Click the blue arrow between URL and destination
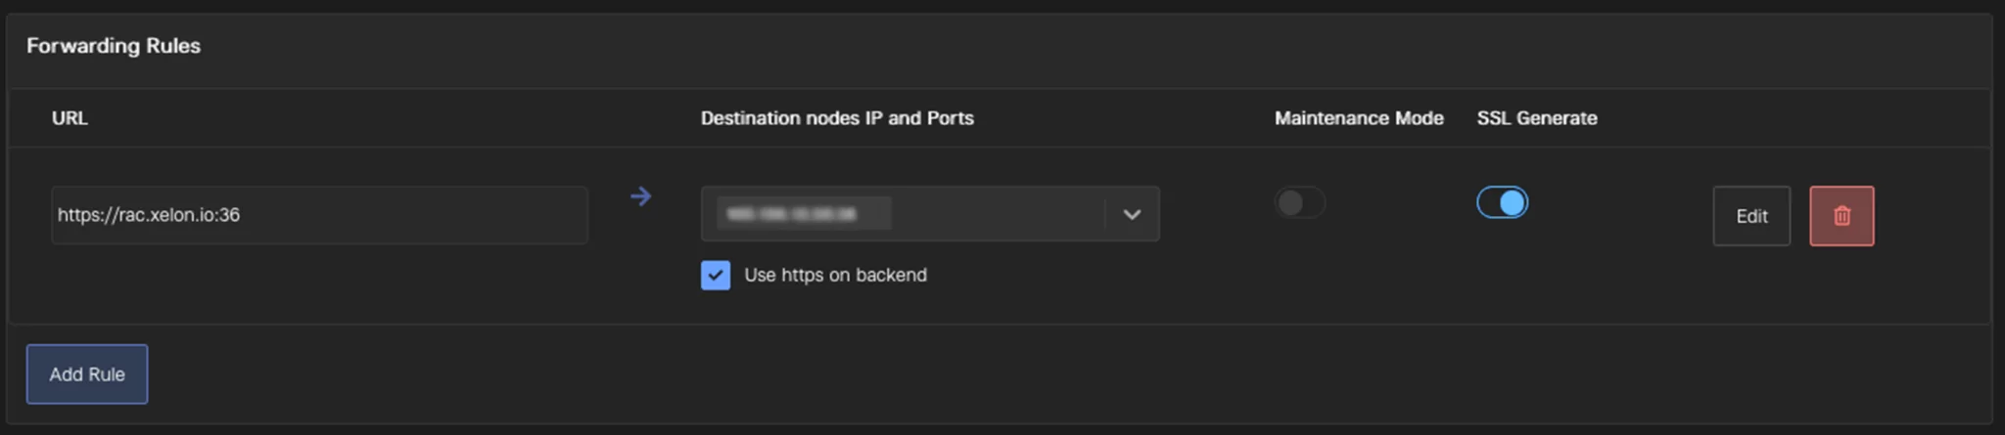 click(641, 196)
